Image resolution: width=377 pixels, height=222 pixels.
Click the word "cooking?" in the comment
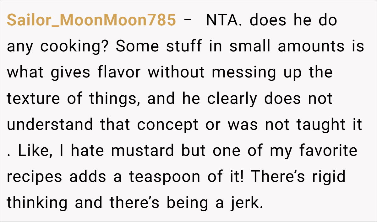coord(75,47)
